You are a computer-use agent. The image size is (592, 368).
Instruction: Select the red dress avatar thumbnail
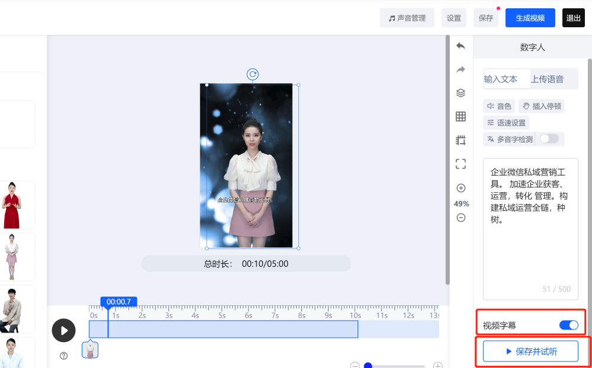12,205
